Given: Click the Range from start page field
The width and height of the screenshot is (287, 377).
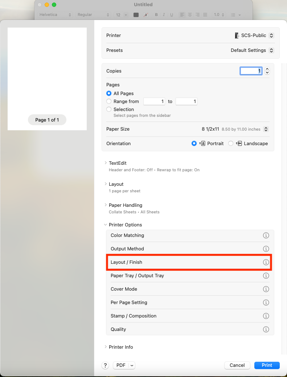Looking at the screenshot, I should [154, 102].
